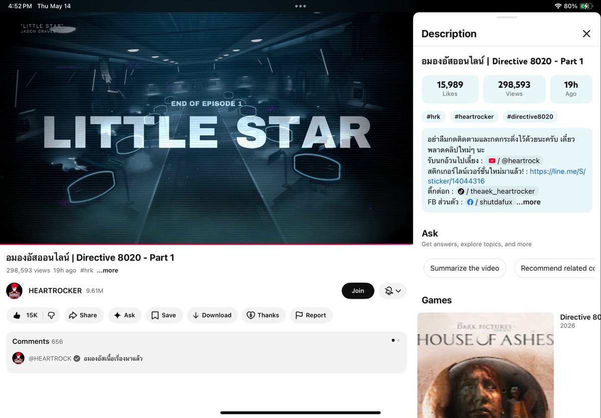601x418 pixels.
Task: Tap the 15,989 Likes stat
Action: 450,89
